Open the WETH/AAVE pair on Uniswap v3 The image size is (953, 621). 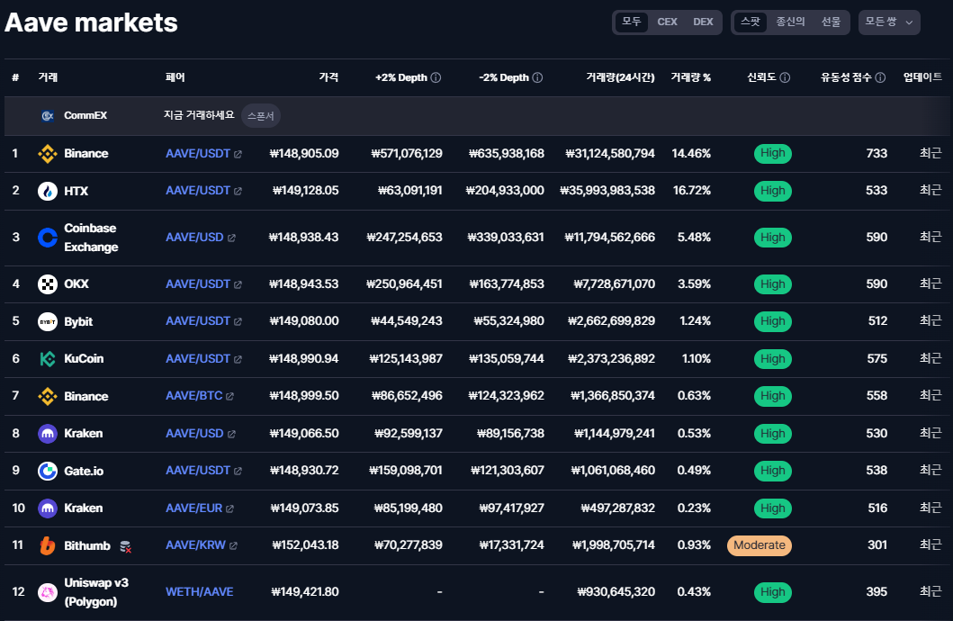pos(199,592)
